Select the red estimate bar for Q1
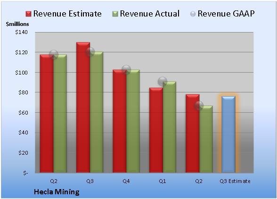Image resolution: width=277 pixels, height=199 pixels. [156, 130]
